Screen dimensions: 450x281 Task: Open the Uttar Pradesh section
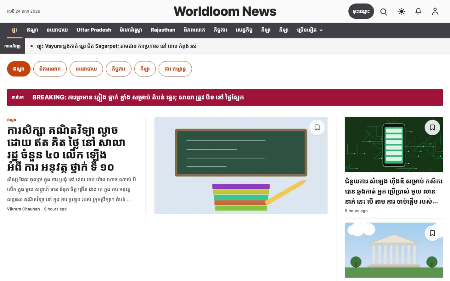pyautogui.click(x=94, y=30)
